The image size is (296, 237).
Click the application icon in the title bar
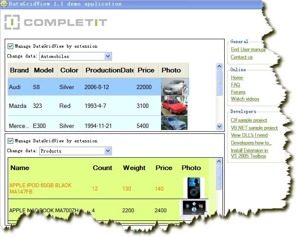click(3, 3)
